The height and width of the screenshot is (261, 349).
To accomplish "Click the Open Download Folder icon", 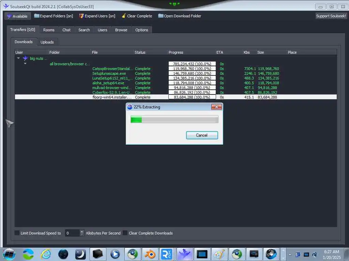I will click(161, 16).
